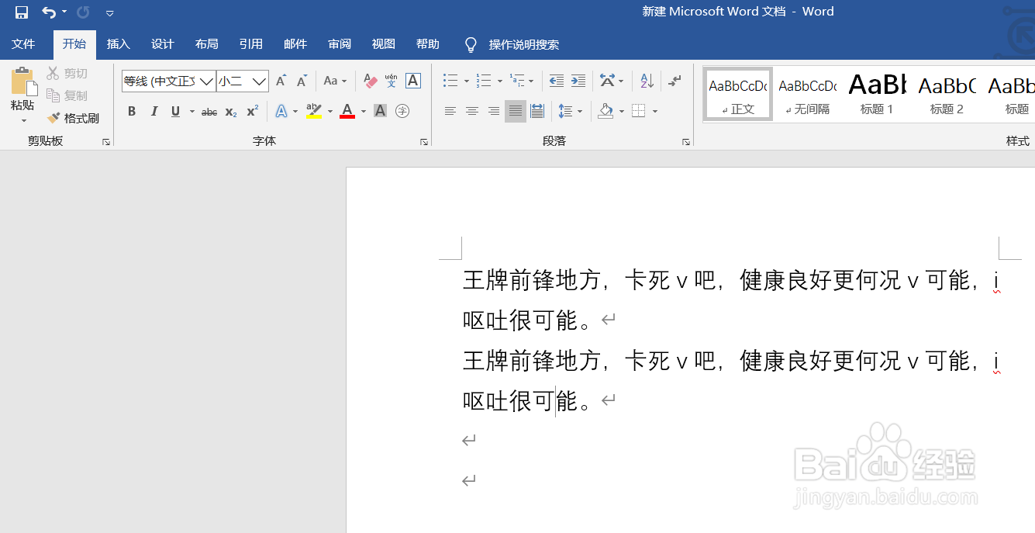Open the 段落 dialog launcher
The image size is (1035, 533).
tap(686, 142)
